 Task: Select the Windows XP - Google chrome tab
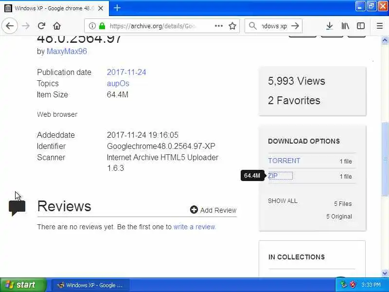(x=54, y=8)
